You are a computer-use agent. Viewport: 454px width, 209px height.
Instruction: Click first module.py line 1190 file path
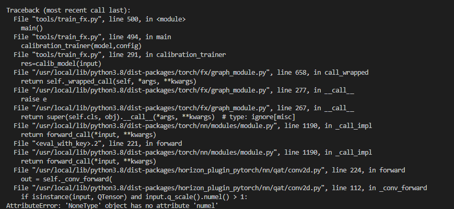(x=155, y=125)
